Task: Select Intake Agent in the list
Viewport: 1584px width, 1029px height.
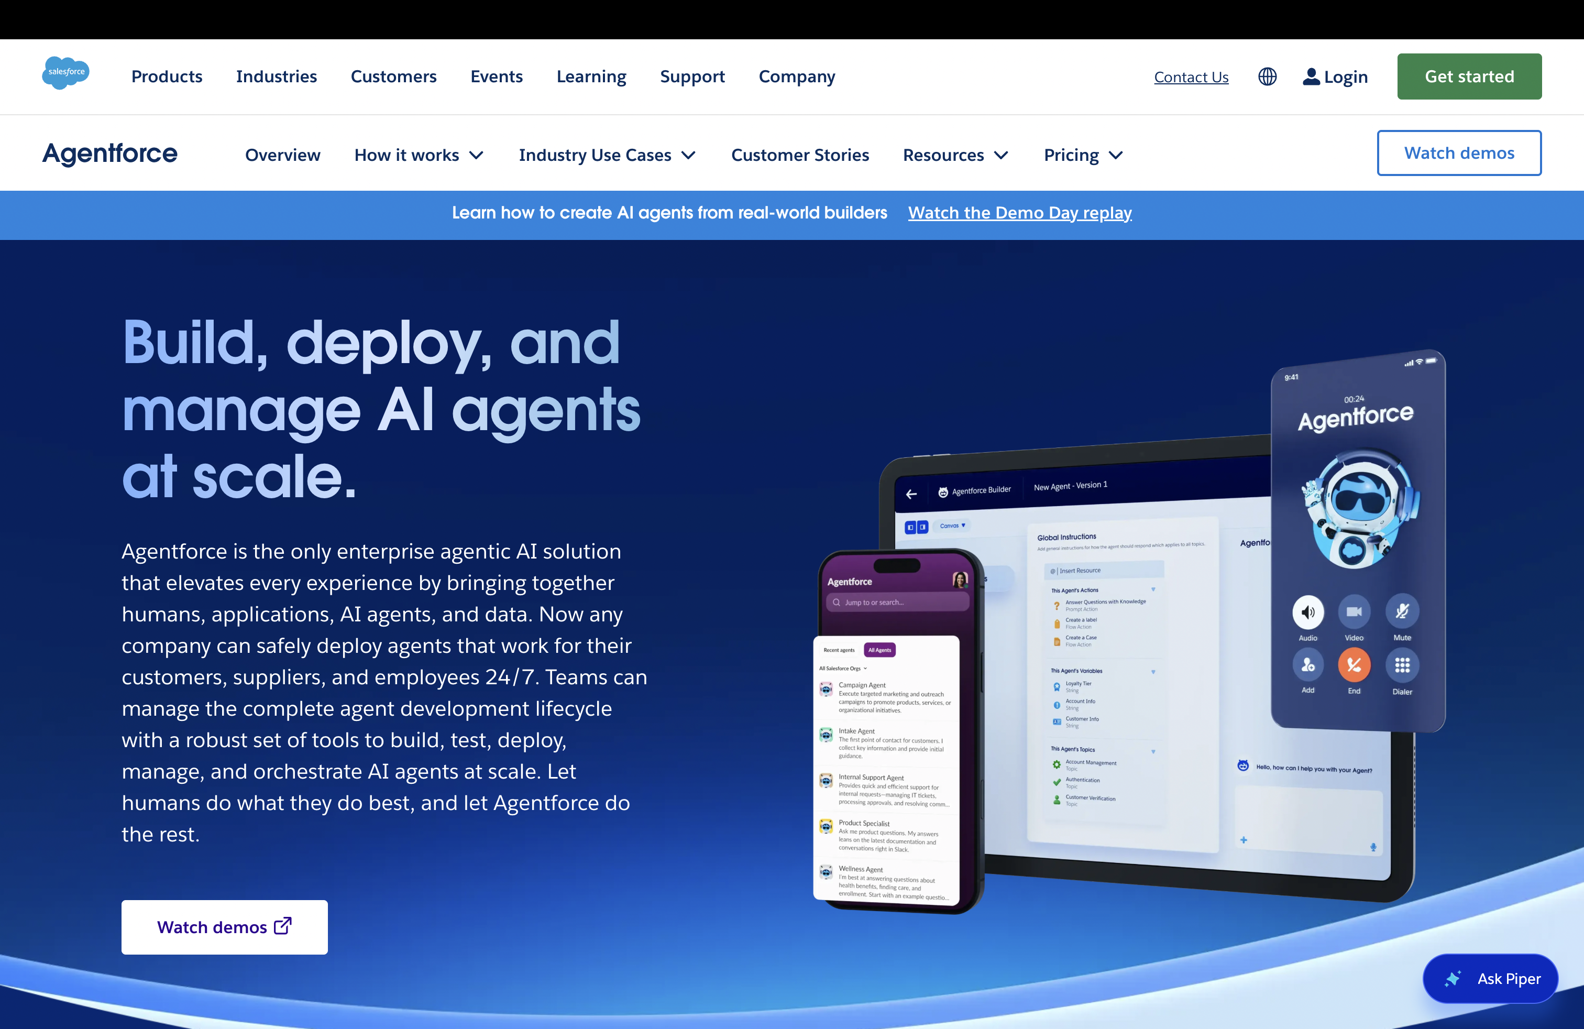Action: (x=885, y=743)
